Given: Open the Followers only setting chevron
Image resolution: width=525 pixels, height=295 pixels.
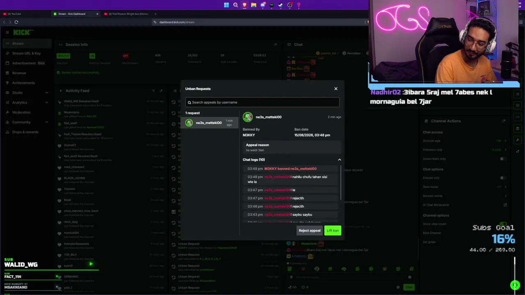Looking at the screenshot, I should pyautogui.click(x=505, y=150).
